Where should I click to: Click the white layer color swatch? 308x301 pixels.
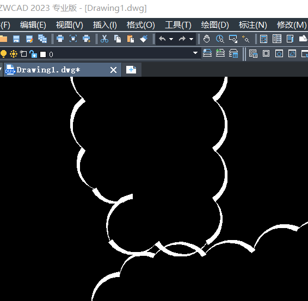coord(43,54)
